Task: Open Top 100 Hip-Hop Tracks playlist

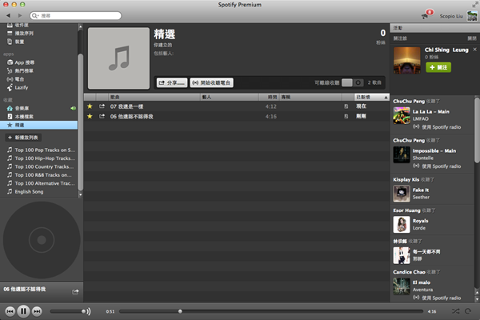Action: [x=45, y=158]
